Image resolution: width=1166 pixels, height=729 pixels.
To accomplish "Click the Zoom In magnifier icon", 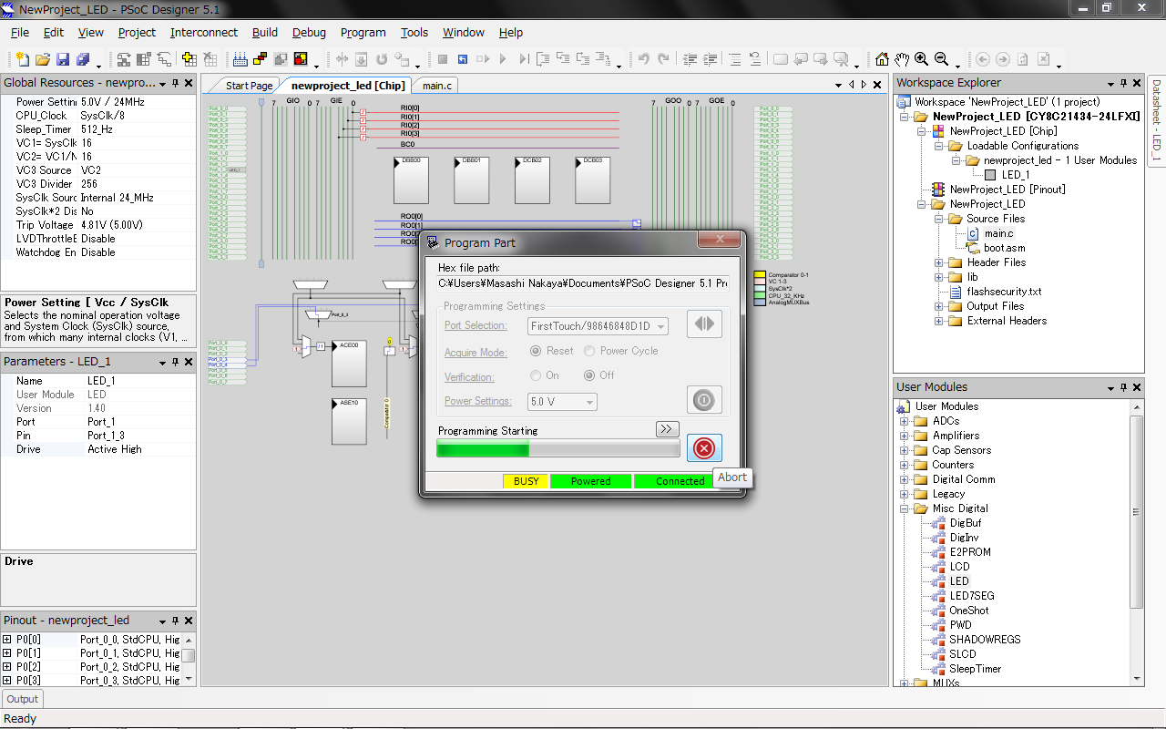I will [x=922, y=59].
